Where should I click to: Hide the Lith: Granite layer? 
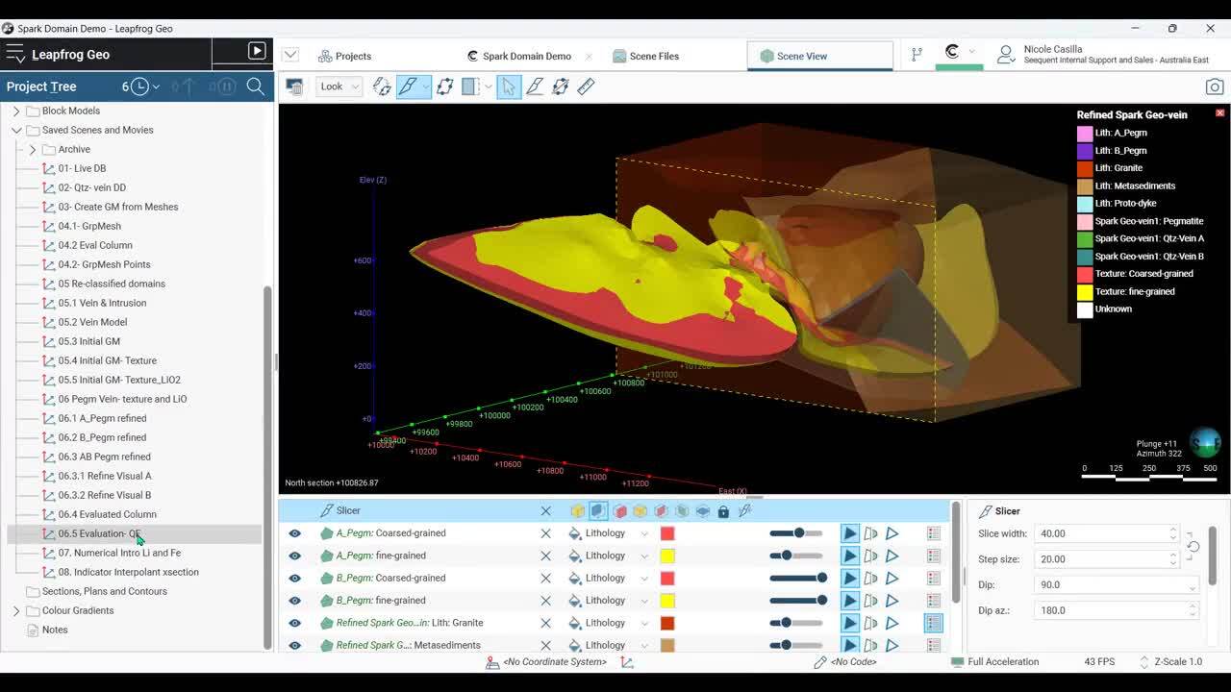click(294, 623)
